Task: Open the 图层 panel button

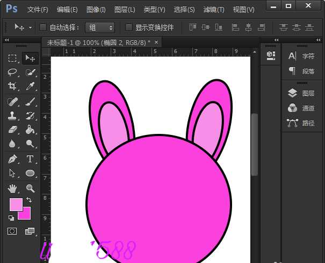Action: pyautogui.click(x=302, y=93)
